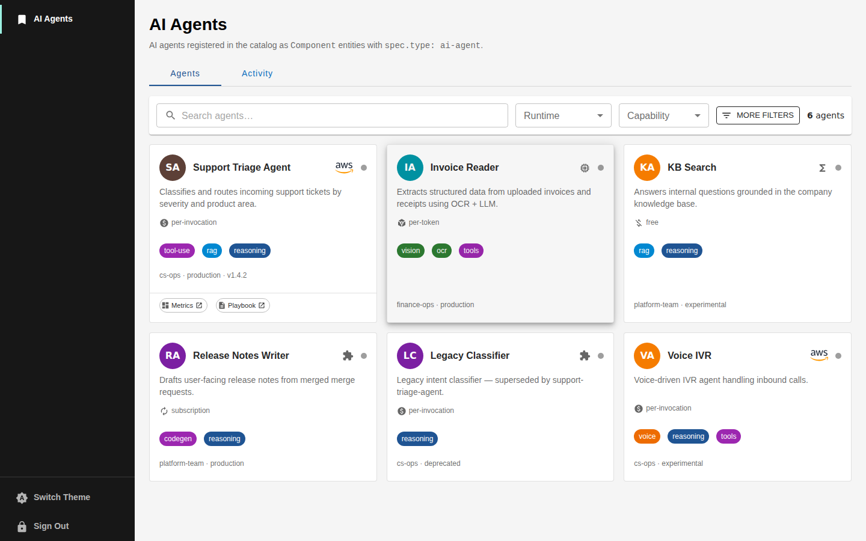Image resolution: width=866 pixels, height=541 pixels.
Task: Click the reasoning tag on Legacy Classifier
Action: 417,439
